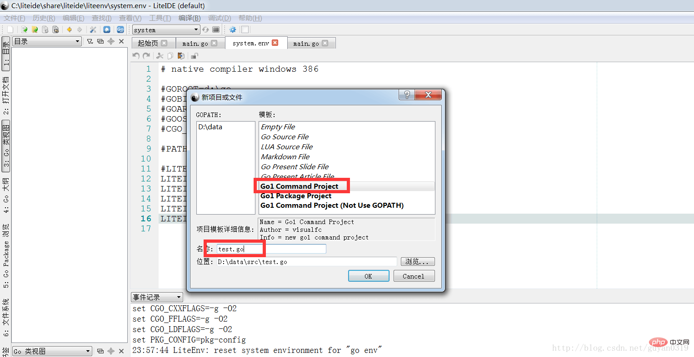Click the move icon in the Go 类视图 panel header
The height and width of the screenshot is (357, 694).
click(x=111, y=351)
